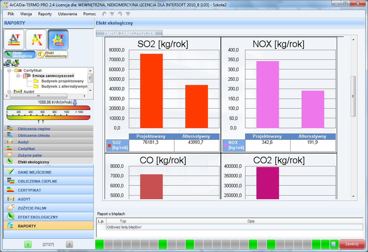Click the lower green-to-red energy scale bar
368x252 pixels.
(x=48, y=117)
